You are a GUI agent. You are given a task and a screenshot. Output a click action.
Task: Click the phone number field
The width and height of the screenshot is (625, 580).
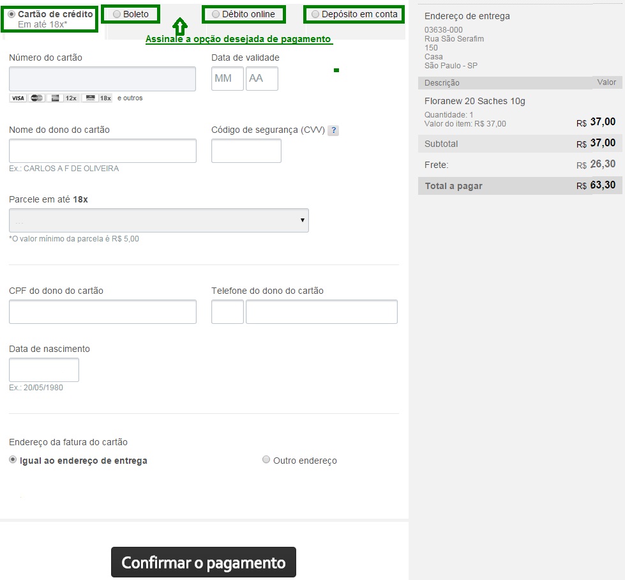click(x=322, y=312)
